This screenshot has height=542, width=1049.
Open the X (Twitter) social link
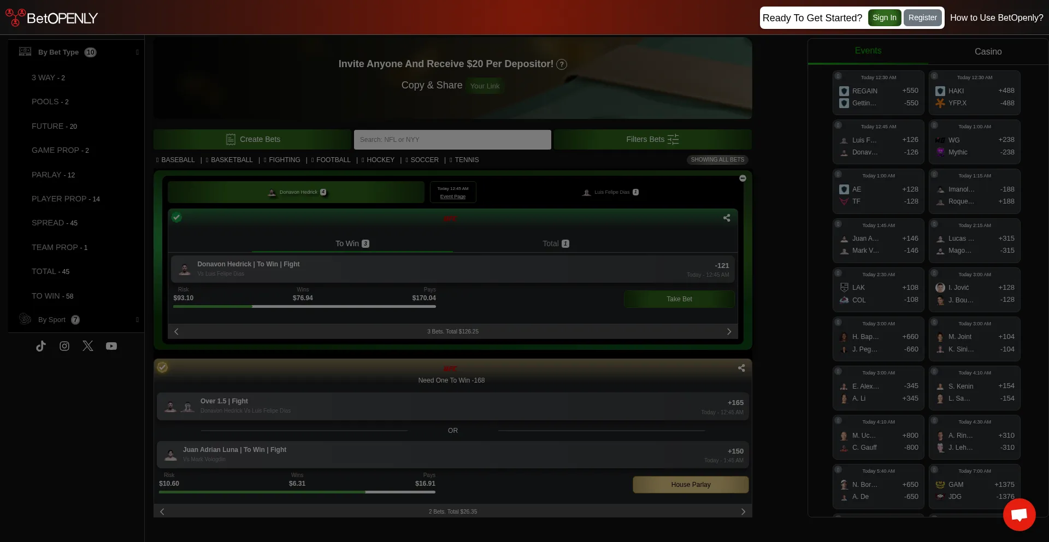tap(88, 346)
